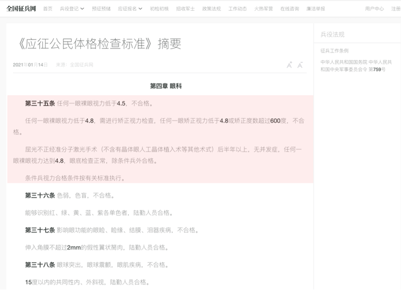Click the 第三十八条 clause label
The image size is (401, 293).
[40, 264]
